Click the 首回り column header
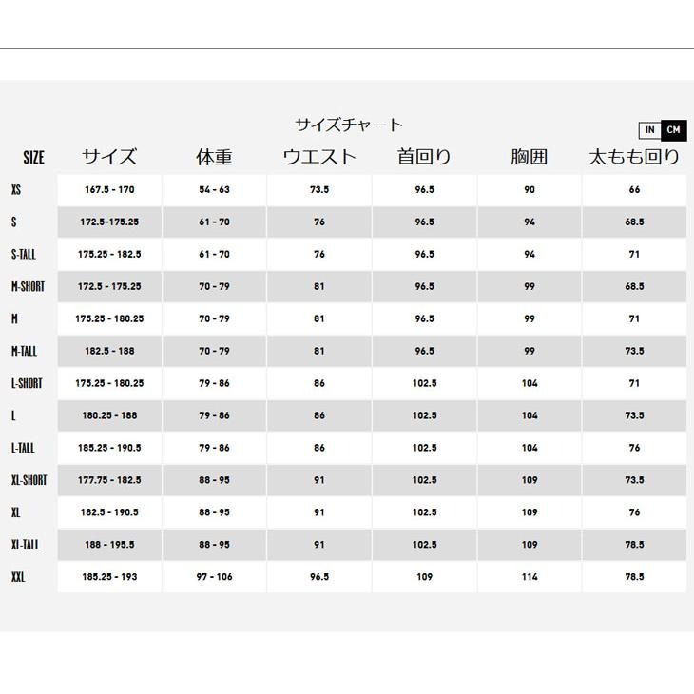The width and height of the screenshot is (694, 694). tap(424, 157)
